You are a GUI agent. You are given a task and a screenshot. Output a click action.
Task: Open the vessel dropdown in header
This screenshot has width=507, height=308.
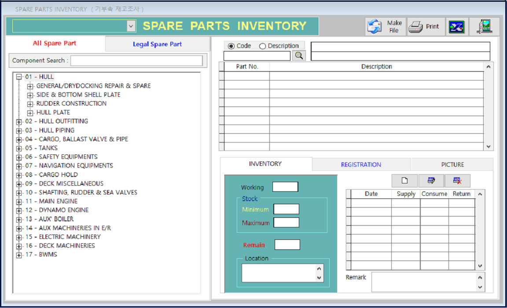point(131,26)
